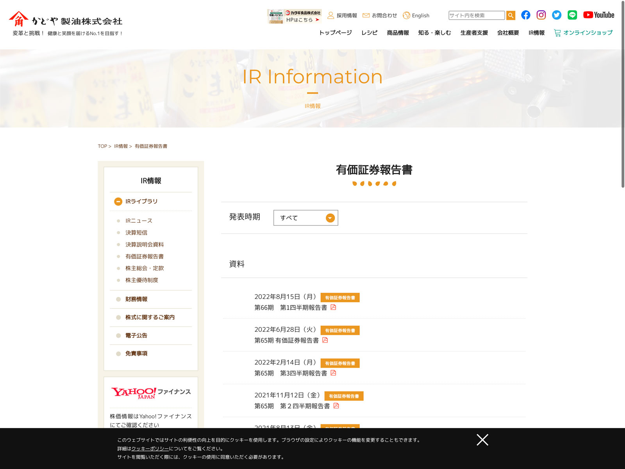The width and height of the screenshot is (625, 469).
Task: Open the レシピ navigation menu item
Action: (369, 33)
